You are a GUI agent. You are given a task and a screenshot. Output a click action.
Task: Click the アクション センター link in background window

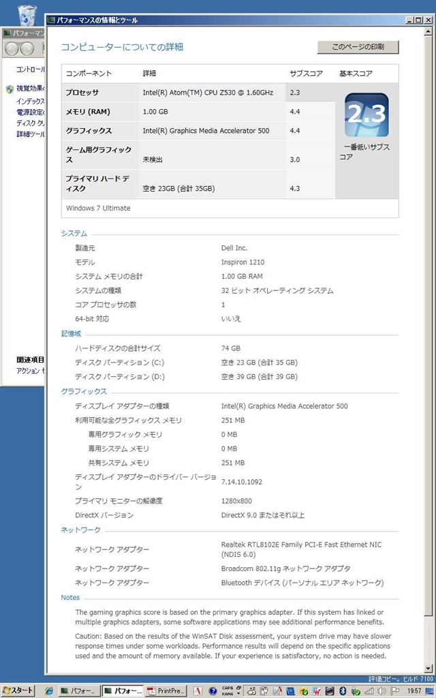click(x=30, y=371)
